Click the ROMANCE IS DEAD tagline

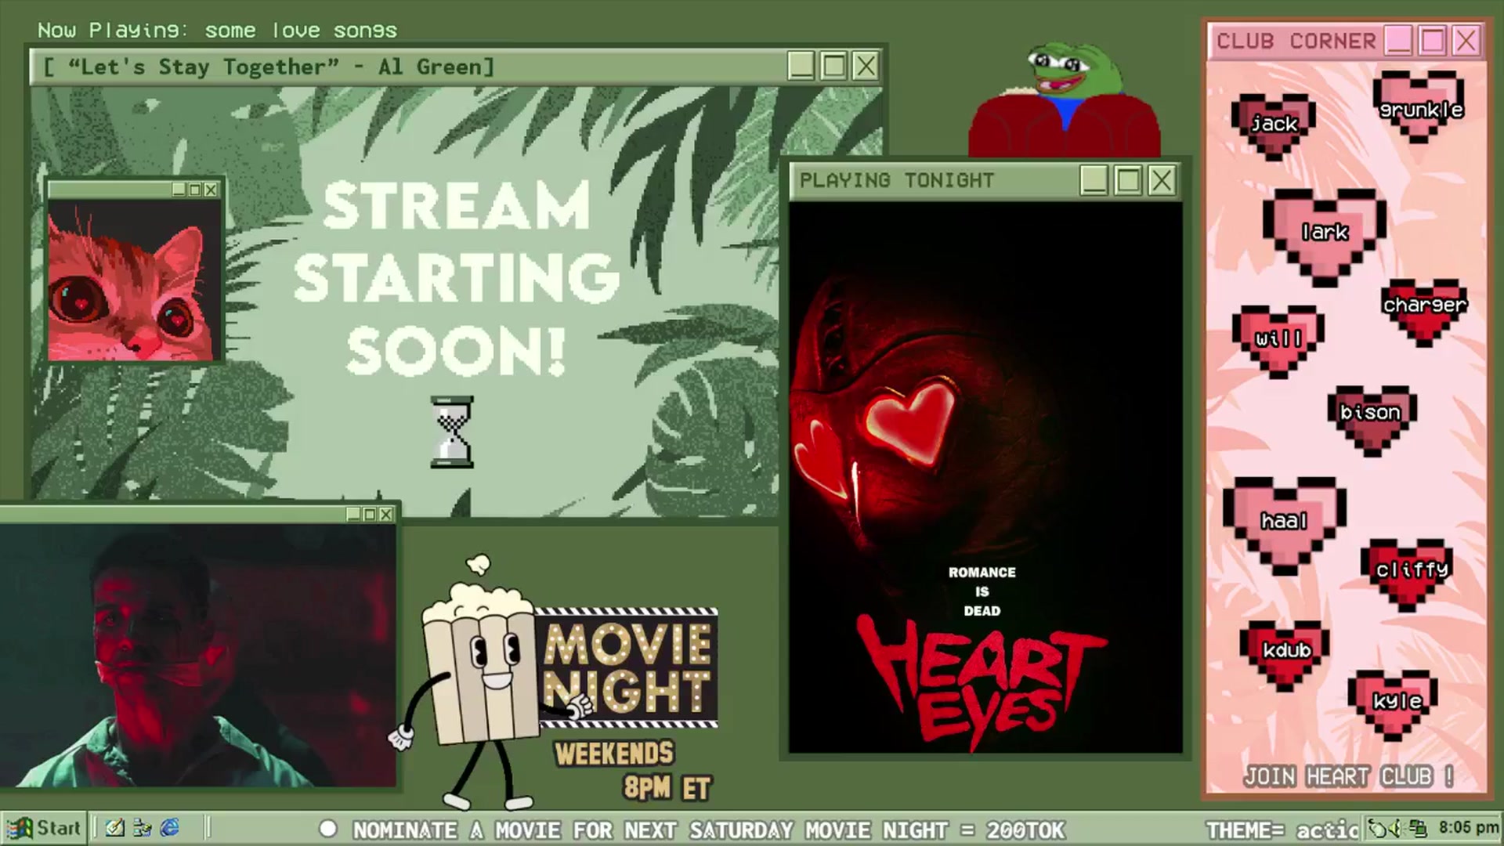click(x=982, y=591)
